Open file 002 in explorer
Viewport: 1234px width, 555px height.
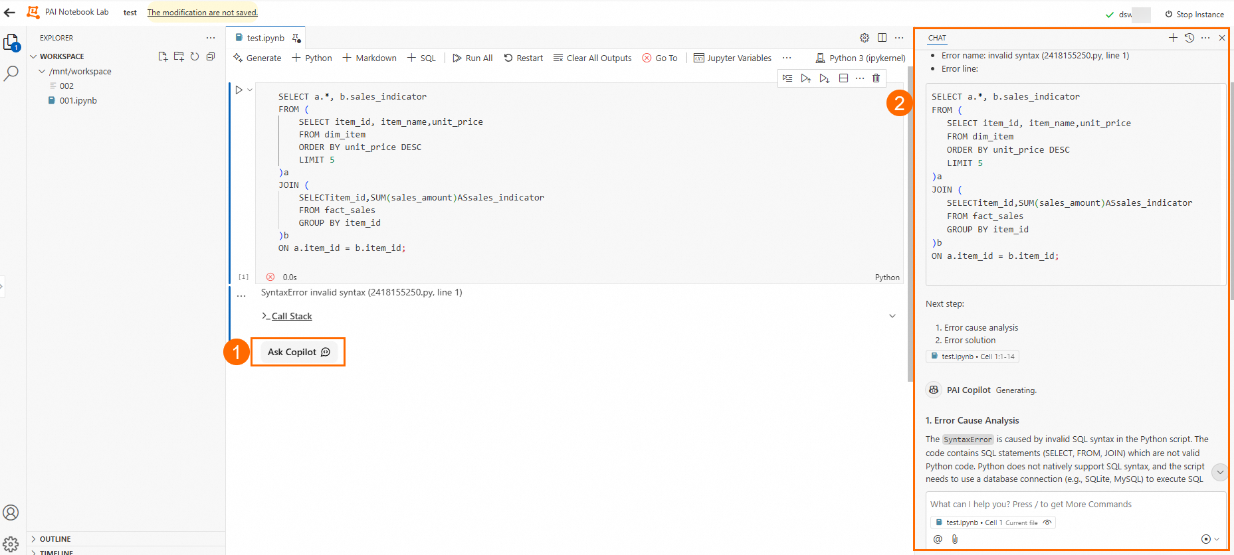pyautogui.click(x=66, y=86)
